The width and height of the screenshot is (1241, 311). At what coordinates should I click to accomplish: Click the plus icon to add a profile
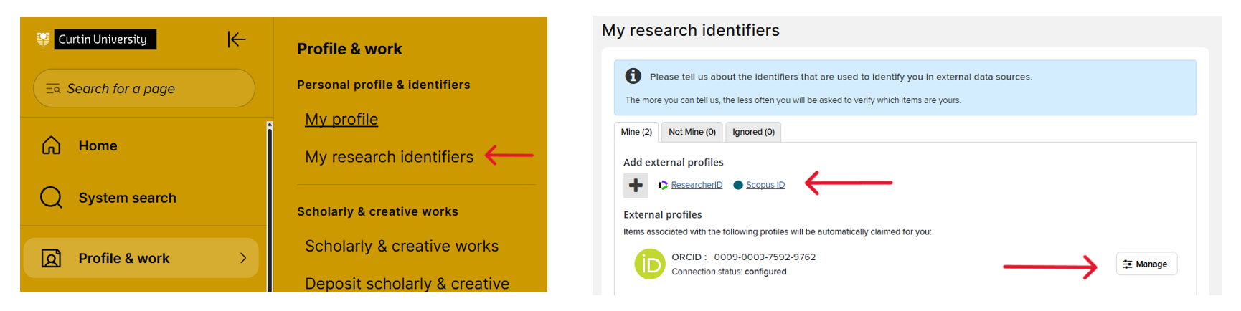(636, 186)
